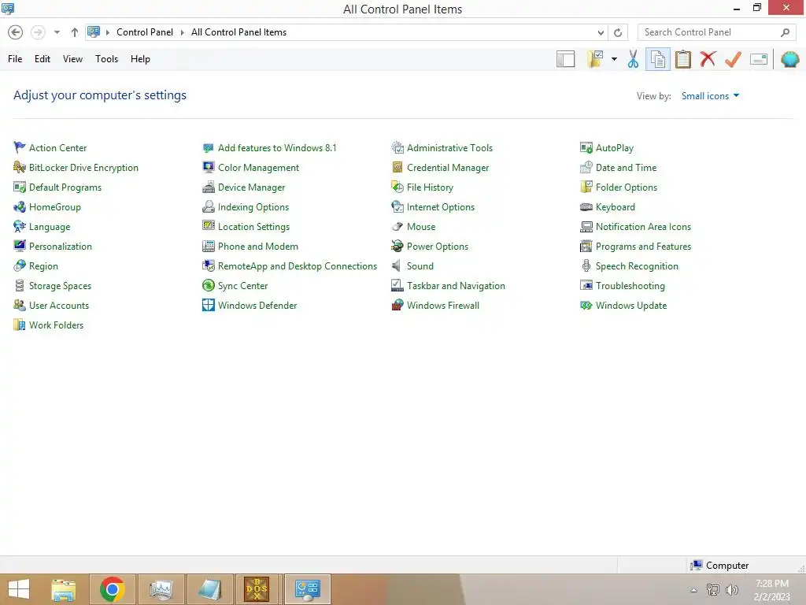Click the search magnifier icon
Image resolution: width=806 pixels, height=605 pixels.
pos(785,32)
